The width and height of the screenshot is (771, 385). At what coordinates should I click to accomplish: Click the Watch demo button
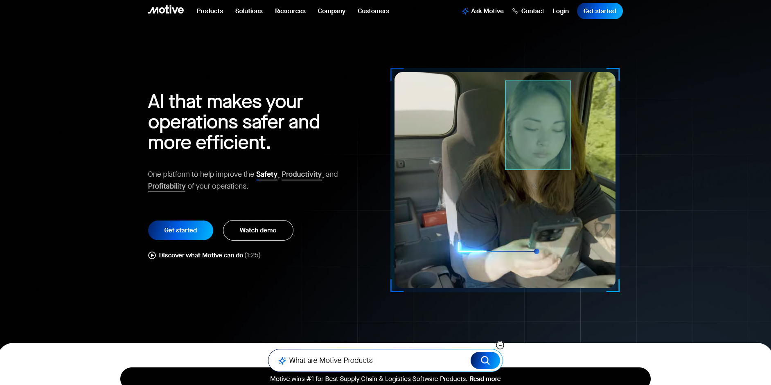click(x=258, y=230)
